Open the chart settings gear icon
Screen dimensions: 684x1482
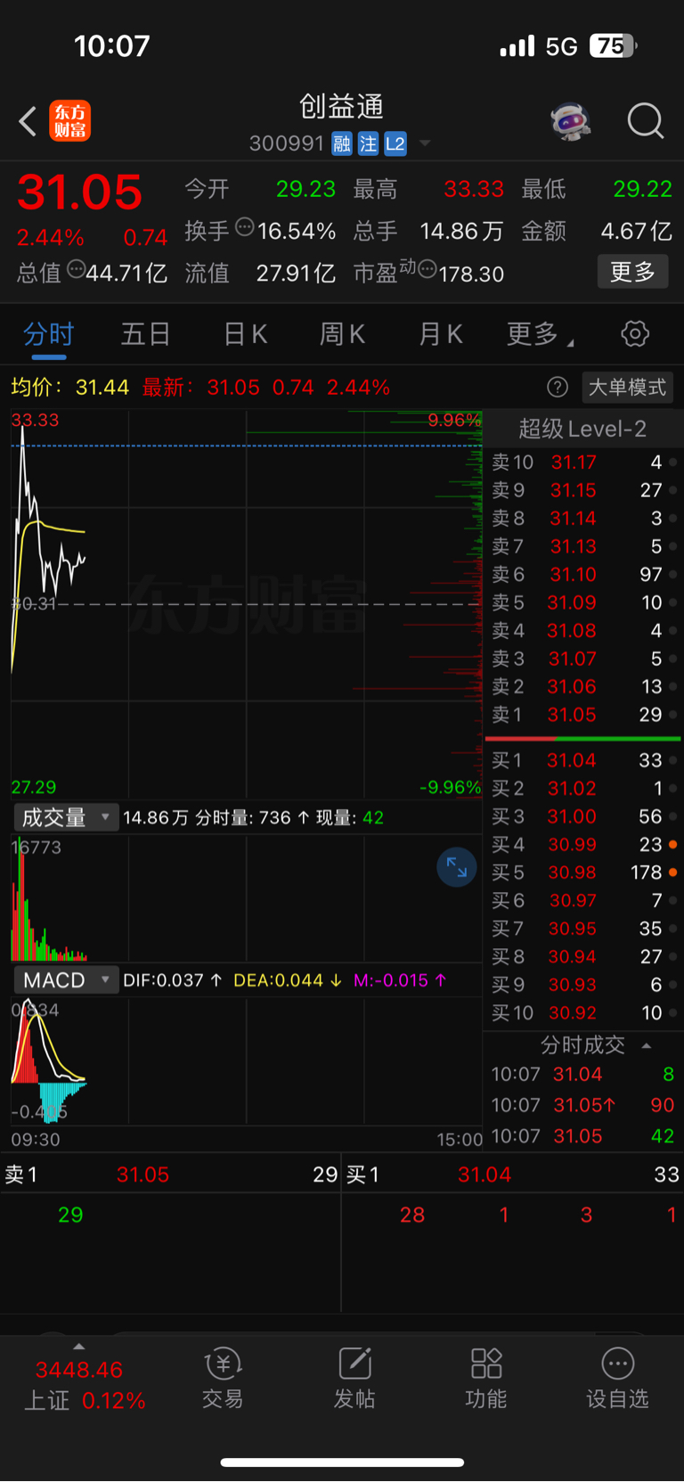[x=635, y=334]
